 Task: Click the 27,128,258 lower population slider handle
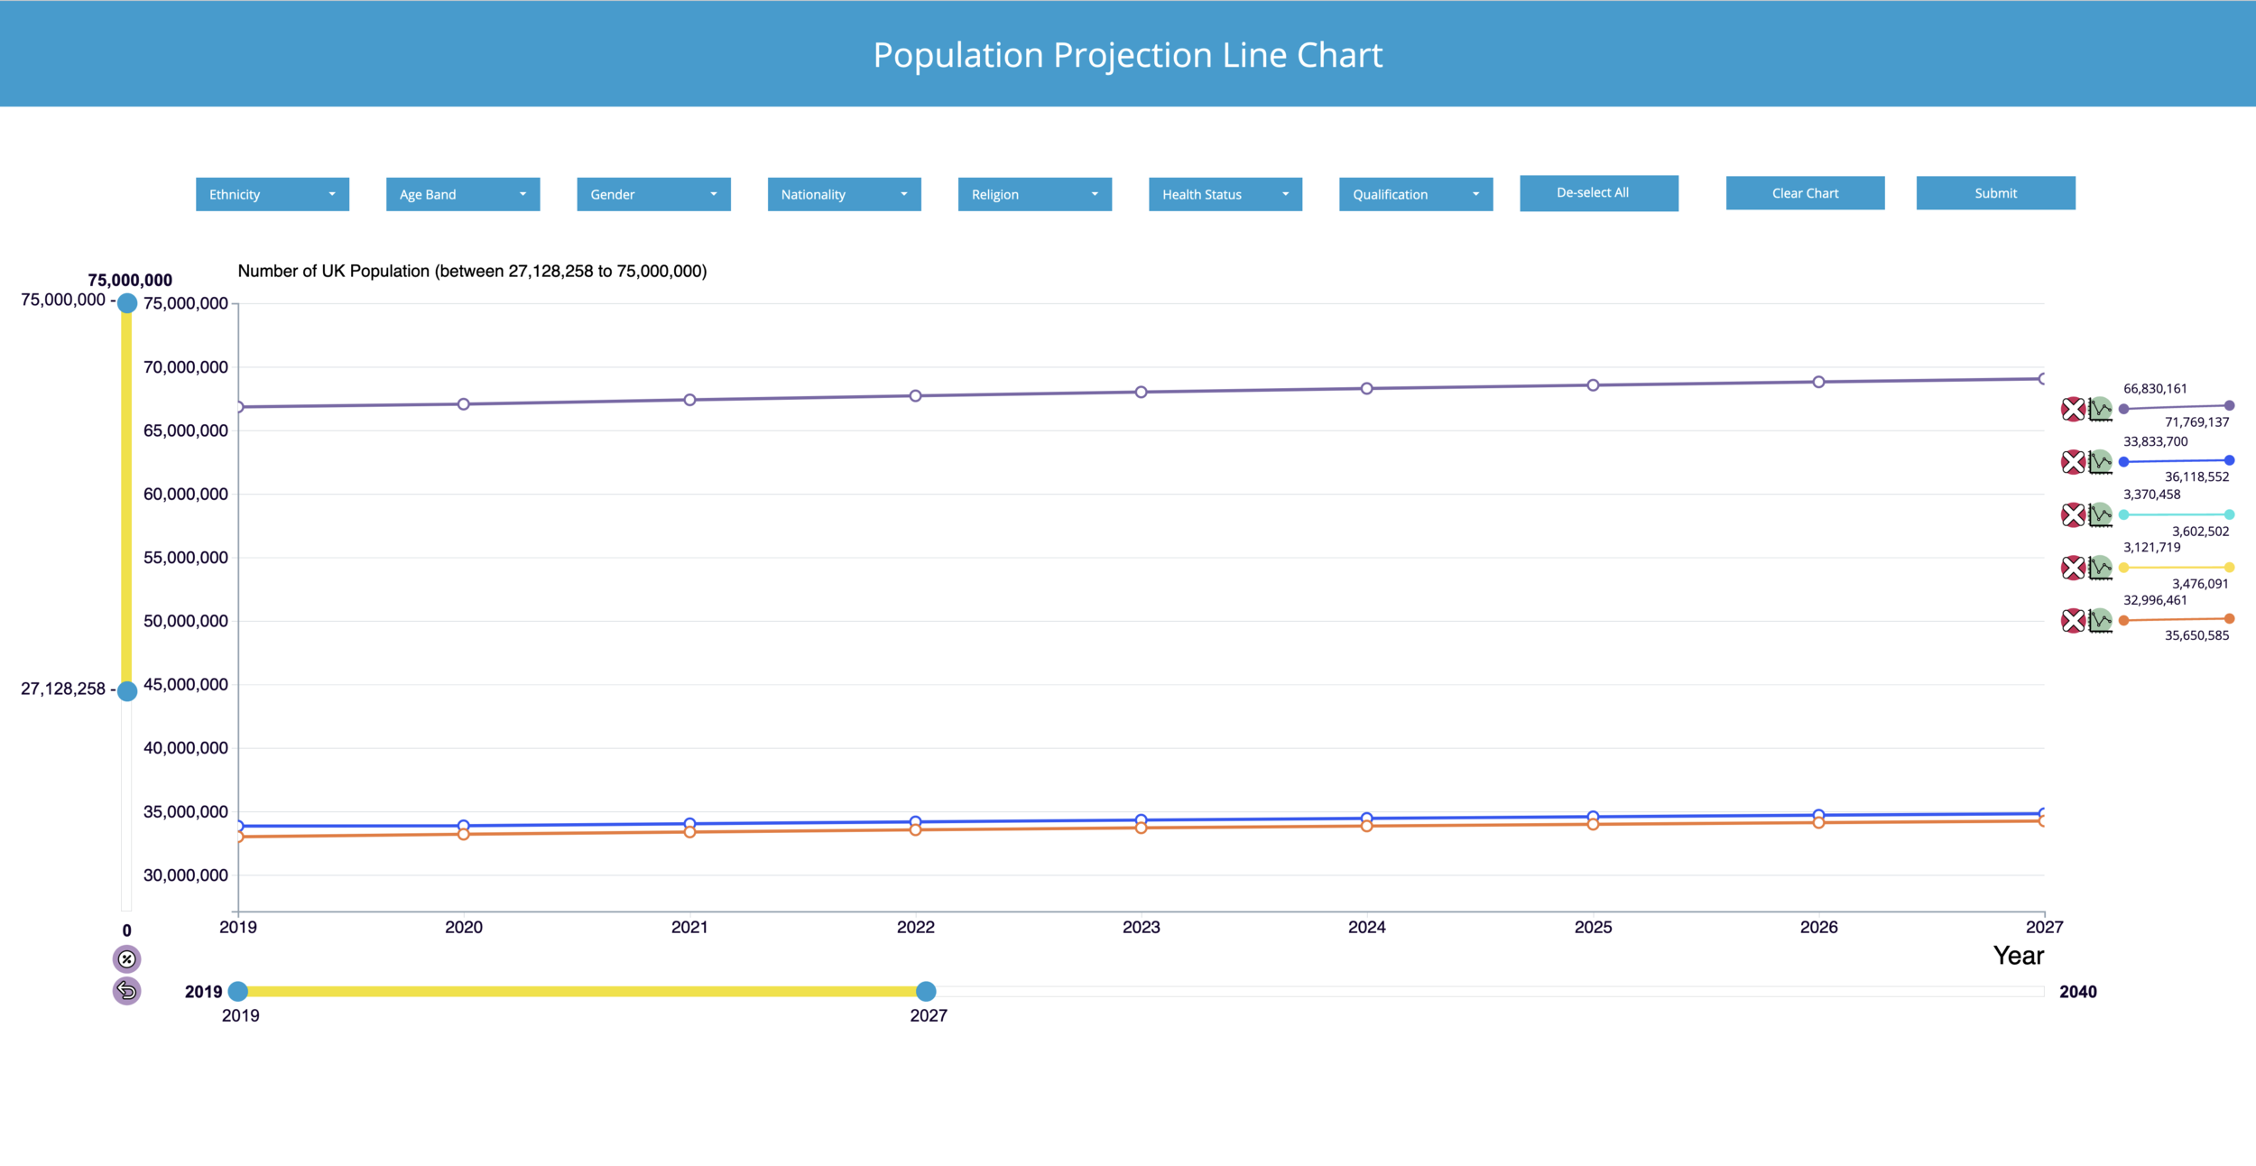click(127, 691)
